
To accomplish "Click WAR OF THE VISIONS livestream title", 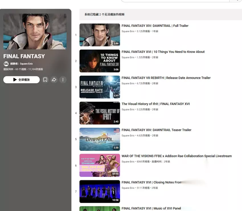I will pyautogui.click(x=177, y=156).
